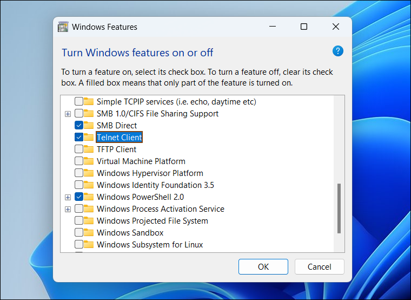Select the 'Windows PowerShell 2.0' label
This screenshot has height=300, width=411.
(x=140, y=197)
